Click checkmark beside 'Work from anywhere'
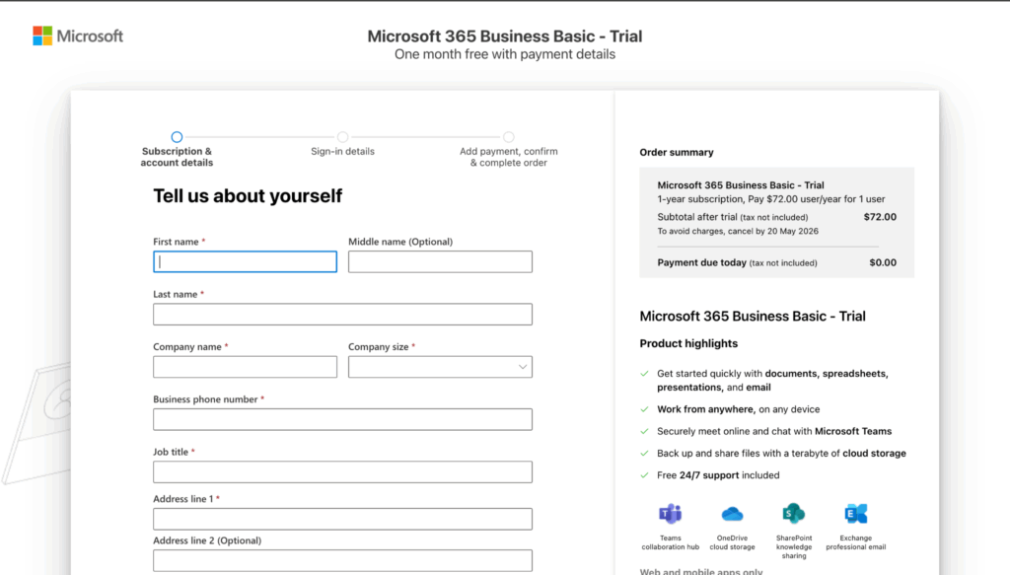The height and width of the screenshot is (575, 1010). pos(644,409)
